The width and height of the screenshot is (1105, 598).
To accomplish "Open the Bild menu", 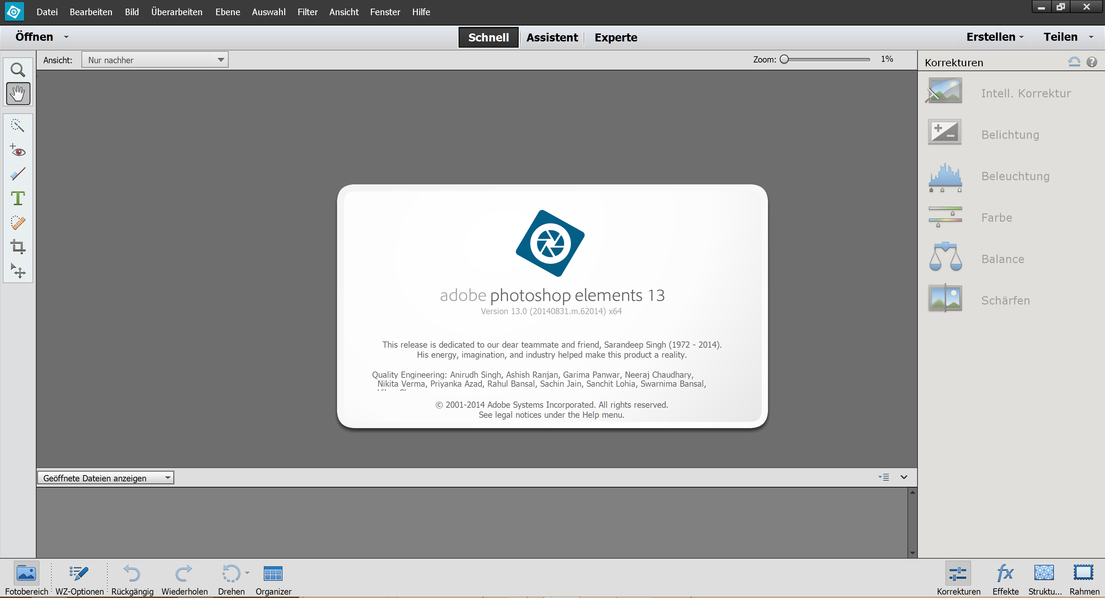I will pos(132,12).
